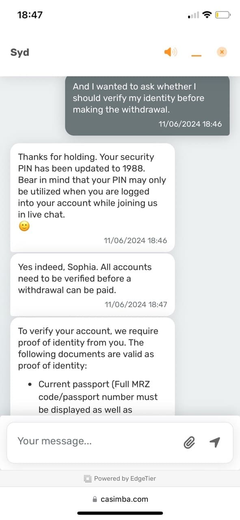Tap the agent name Syd in header
240x520 pixels.
(x=19, y=52)
